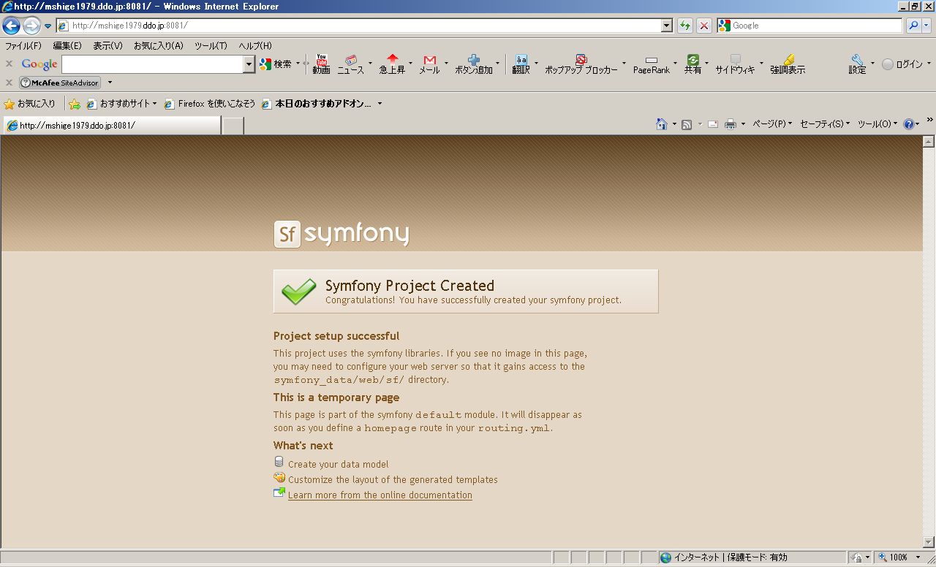Viewport: 936px width, 567px height.
Task: Click the red Stop loading icon
Action: pos(704,26)
